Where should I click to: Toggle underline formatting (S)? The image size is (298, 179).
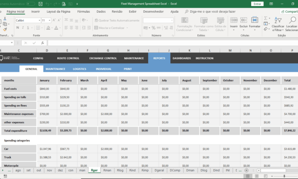28,28
